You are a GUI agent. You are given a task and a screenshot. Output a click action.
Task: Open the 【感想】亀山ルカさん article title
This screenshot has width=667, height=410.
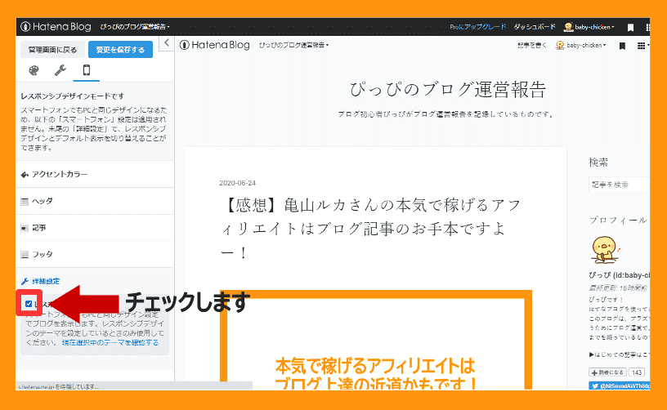(x=371, y=229)
